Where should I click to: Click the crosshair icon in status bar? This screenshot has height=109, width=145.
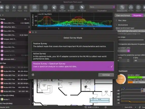pos(106,107)
